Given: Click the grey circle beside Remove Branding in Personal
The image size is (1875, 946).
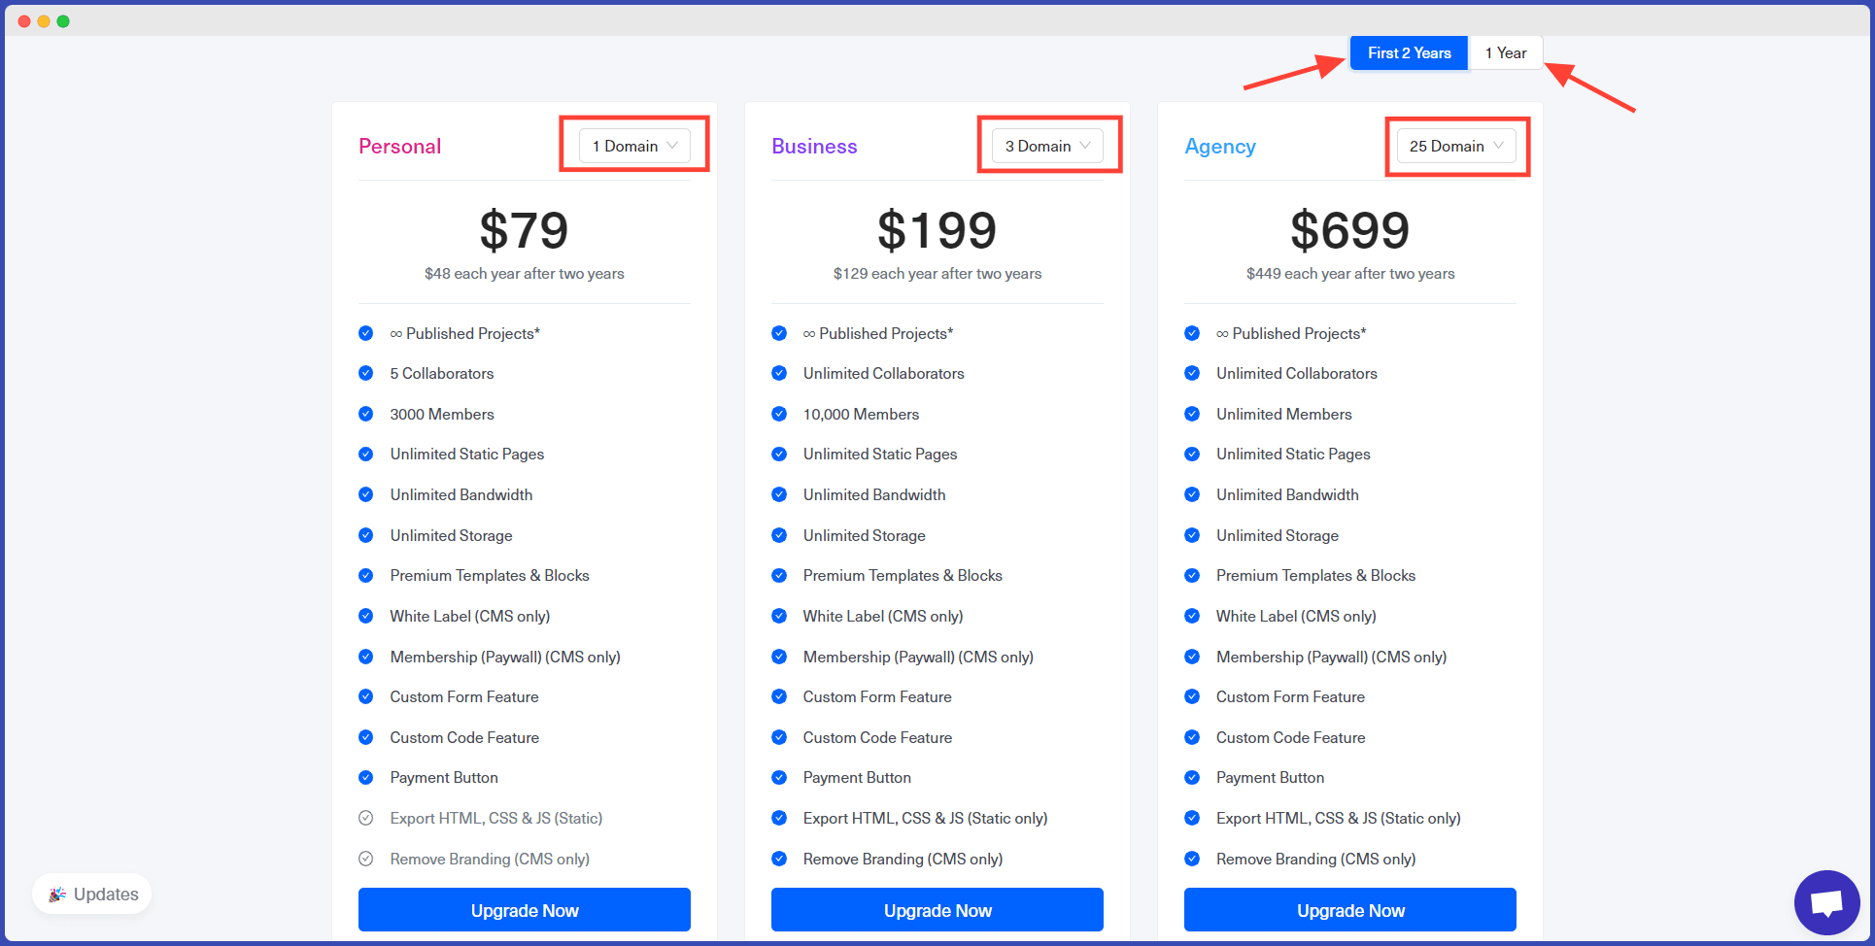Looking at the screenshot, I should click(366, 859).
